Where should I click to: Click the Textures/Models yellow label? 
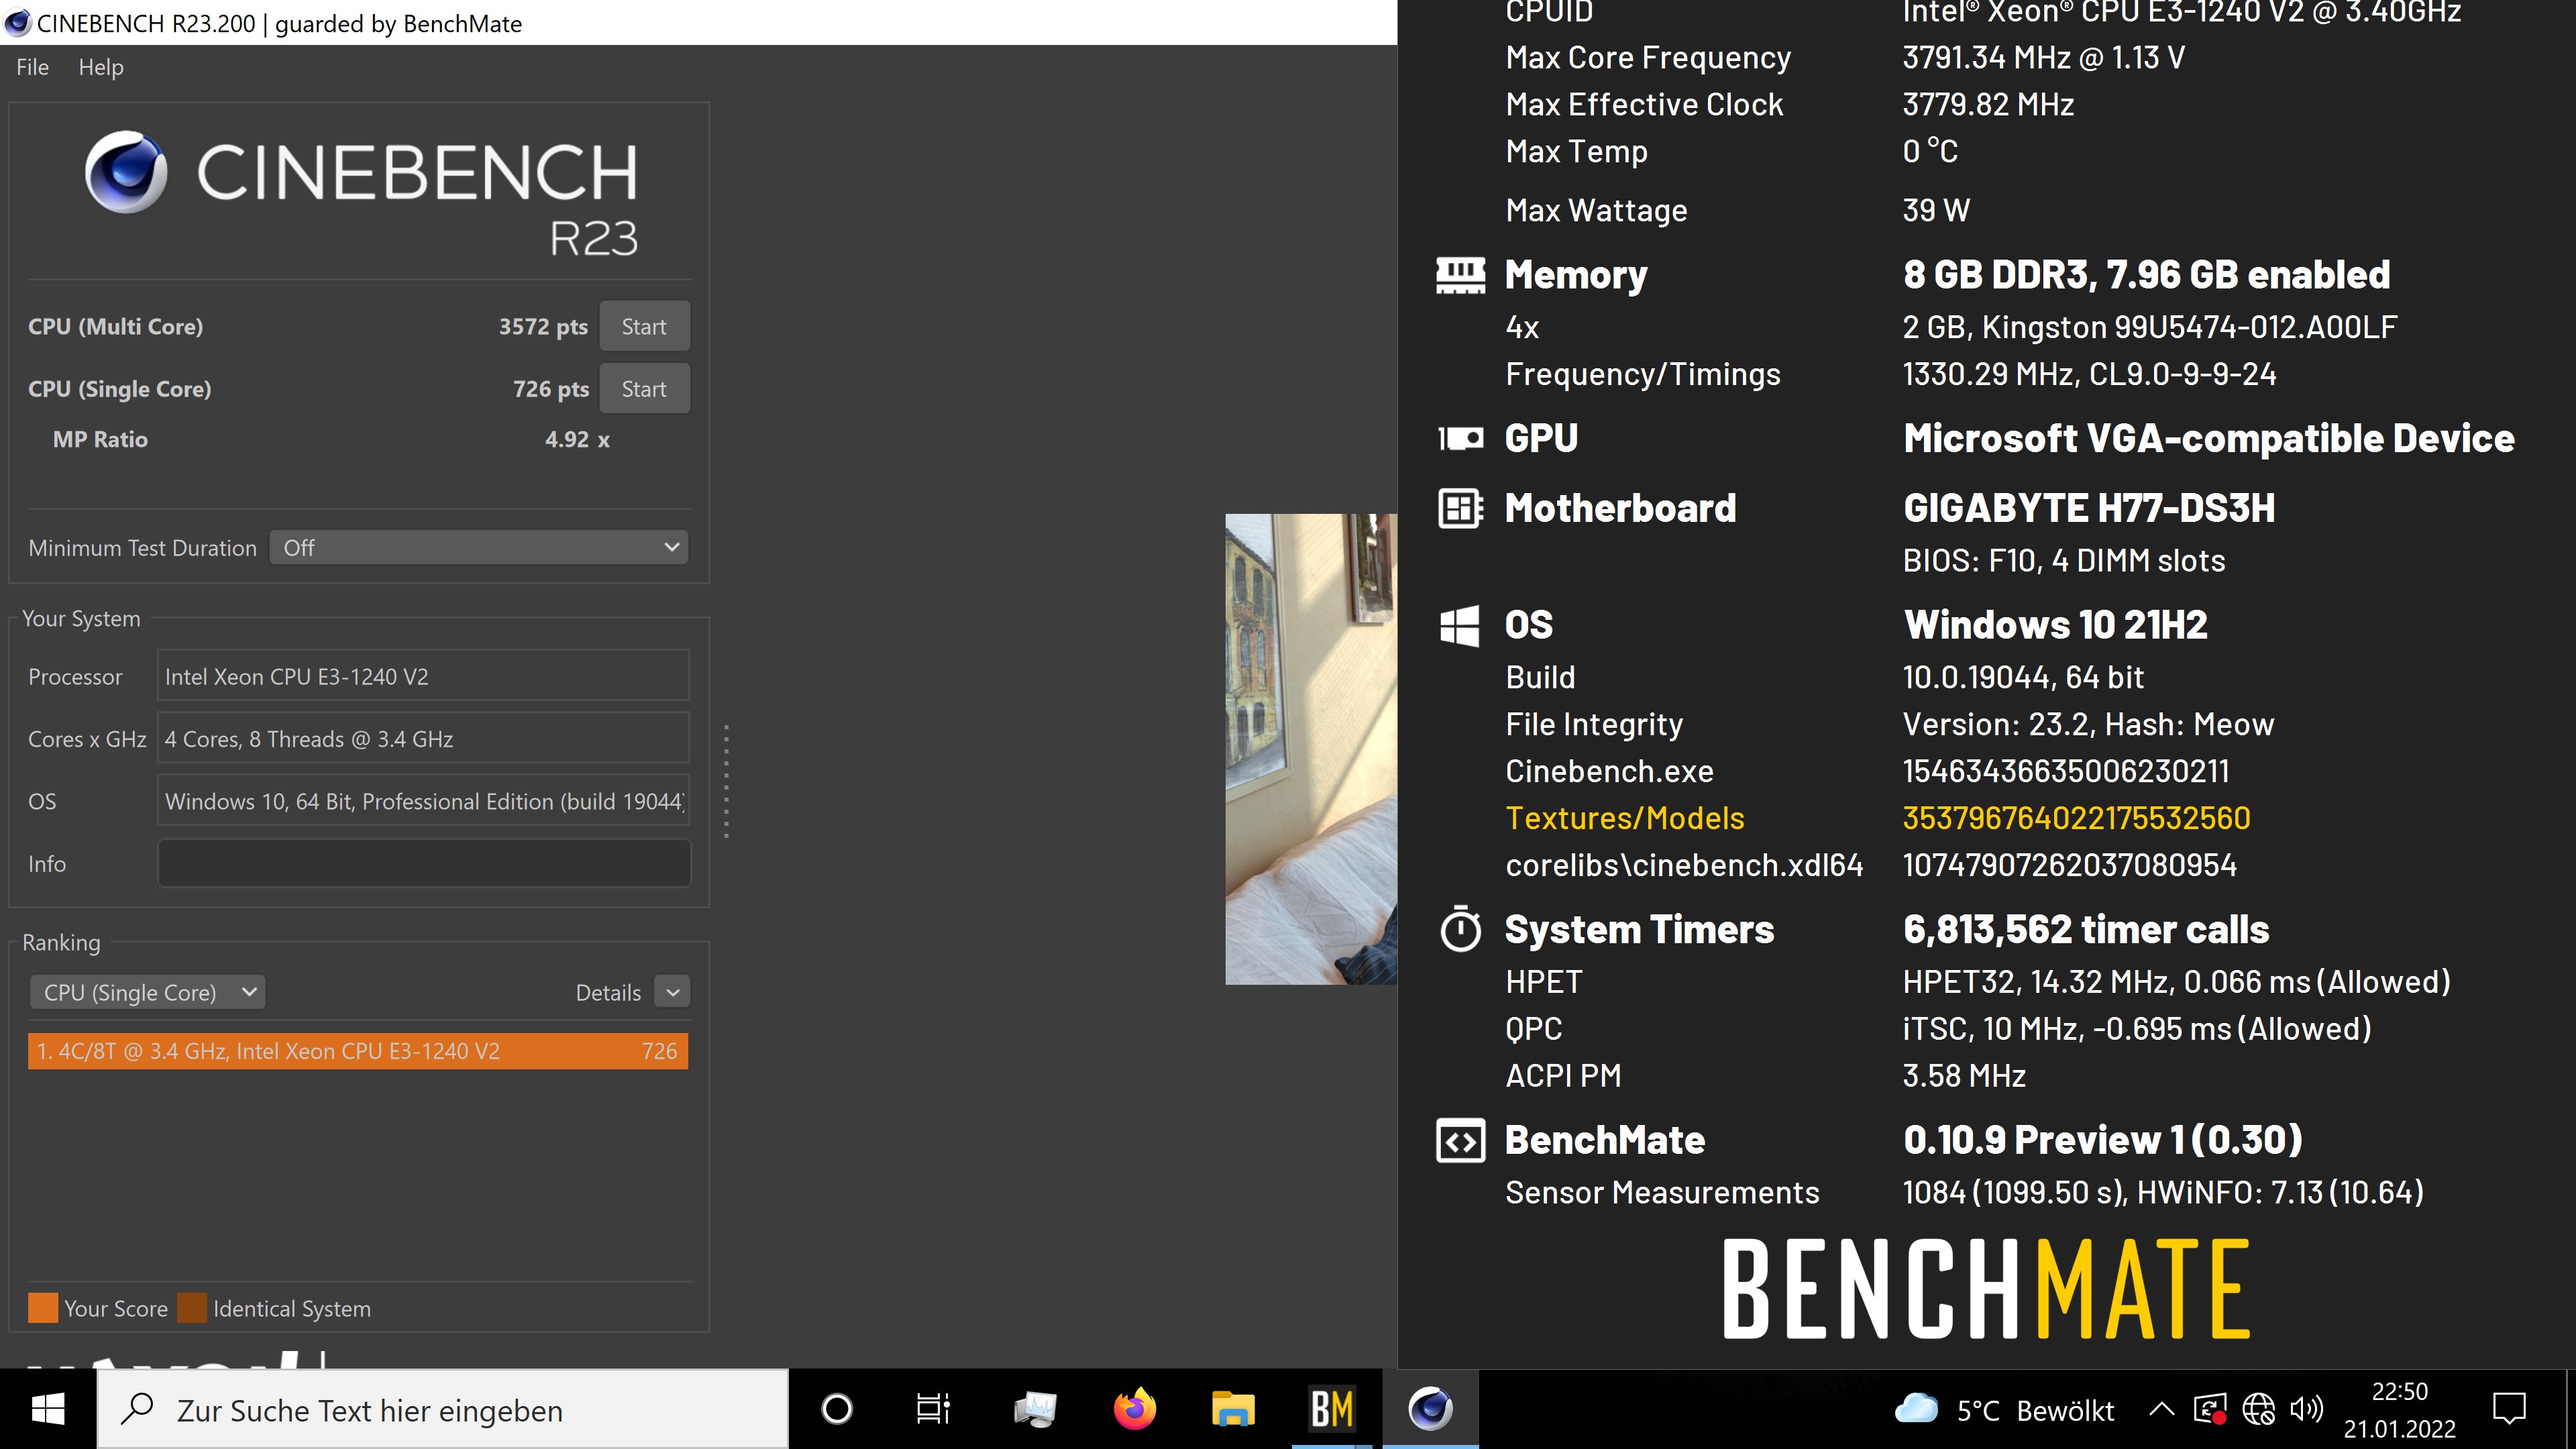[x=1625, y=818]
